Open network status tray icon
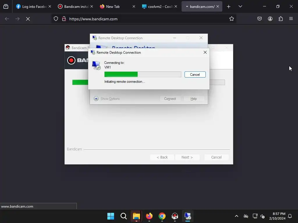Screen dimensions: 298x223 pyautogui.click(x=255, y=216)
